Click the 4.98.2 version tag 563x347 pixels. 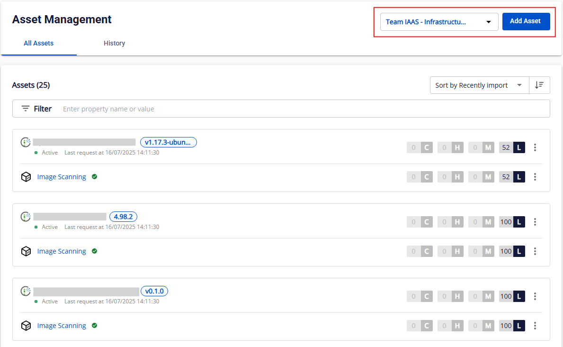123,217
